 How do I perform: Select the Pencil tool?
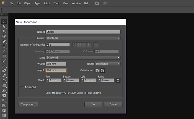tap(4, 66)
